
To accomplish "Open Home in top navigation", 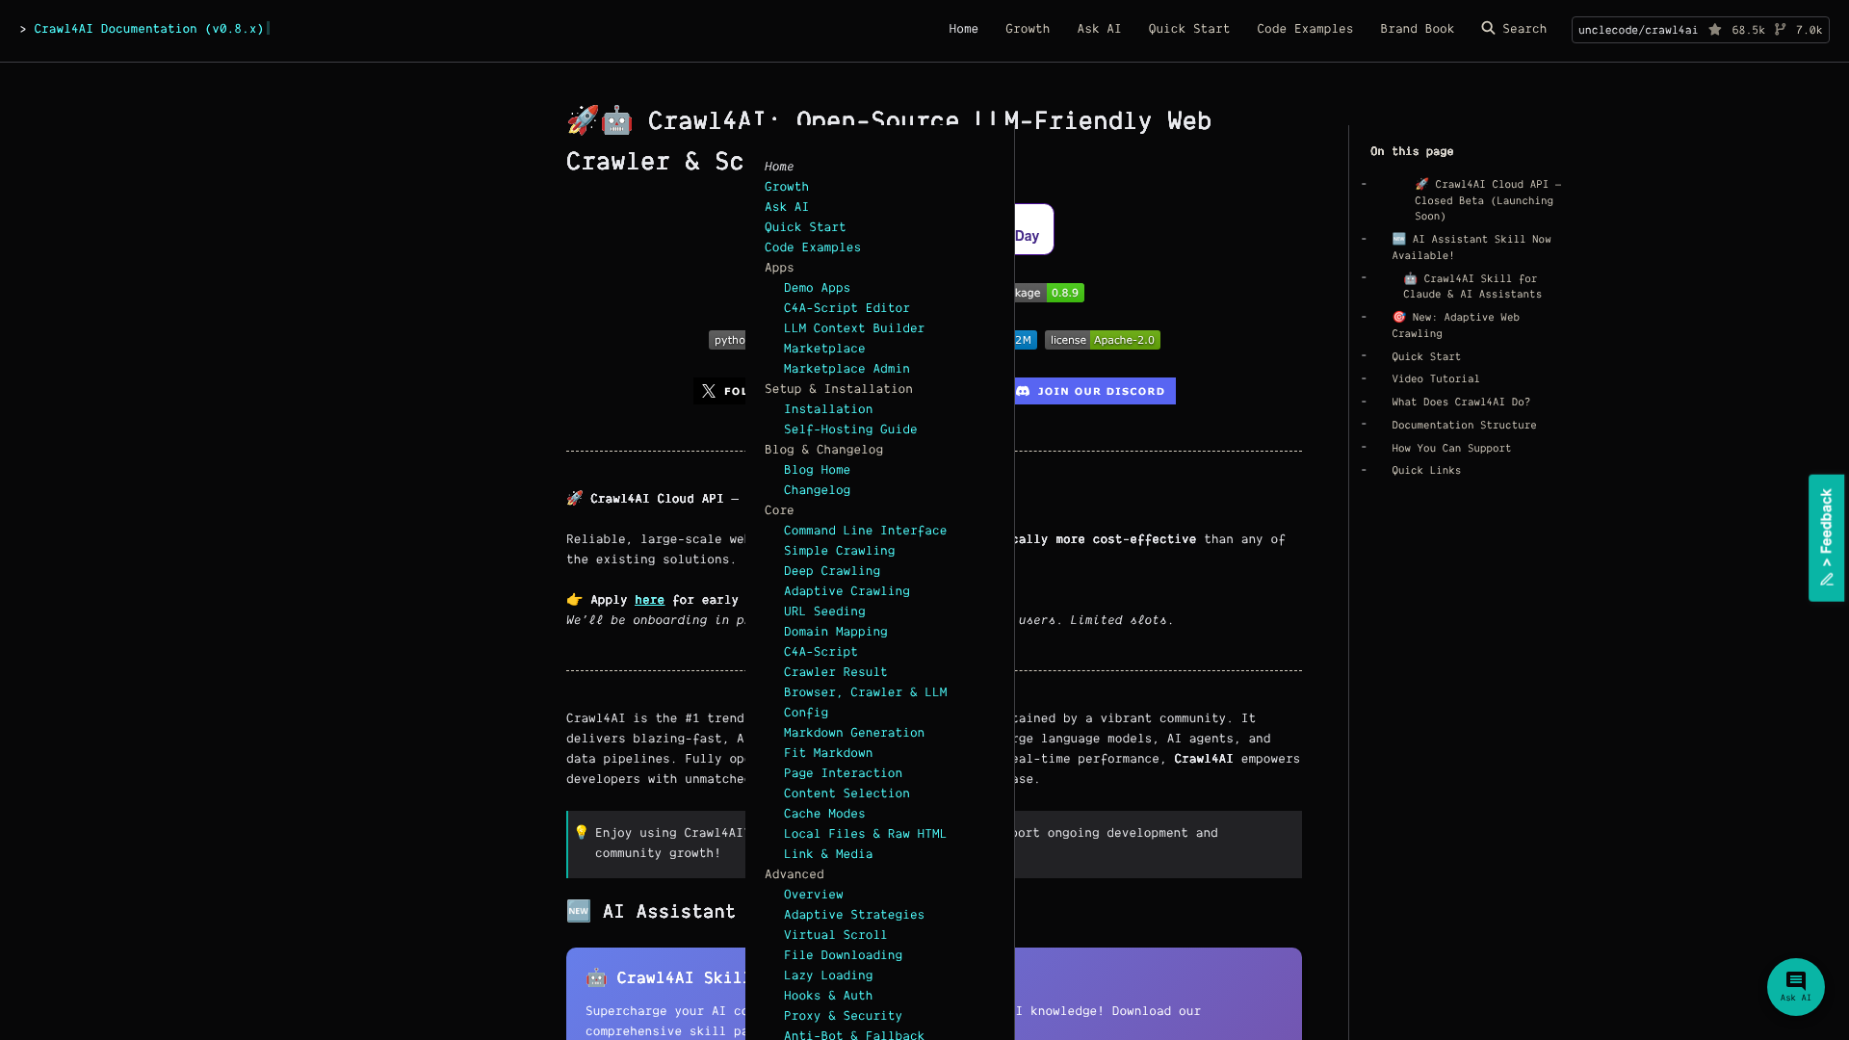I will tap(963, 29).
